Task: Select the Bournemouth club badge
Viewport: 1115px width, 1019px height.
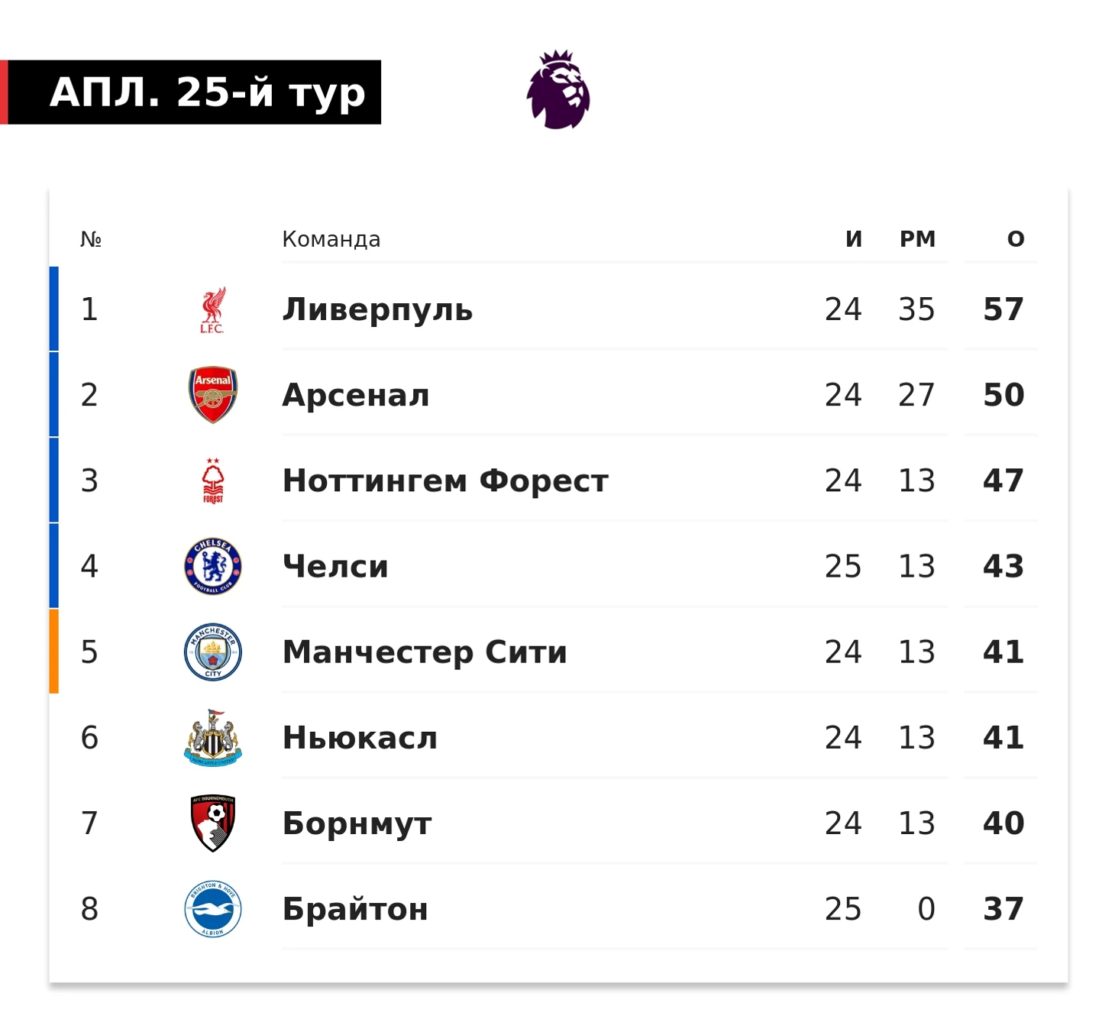Action: click(x=213, y=823)
